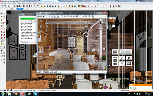The height and width of the screenshot is (96, 153).
Task: Choose the Tape Measure tool
Action: tap(2, 41)
